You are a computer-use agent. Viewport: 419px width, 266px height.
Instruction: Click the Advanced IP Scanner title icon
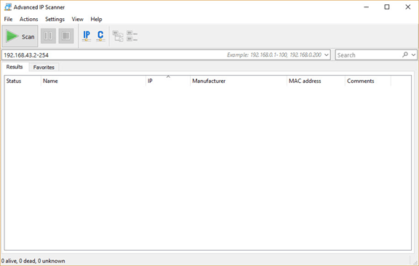coord(8,7)
